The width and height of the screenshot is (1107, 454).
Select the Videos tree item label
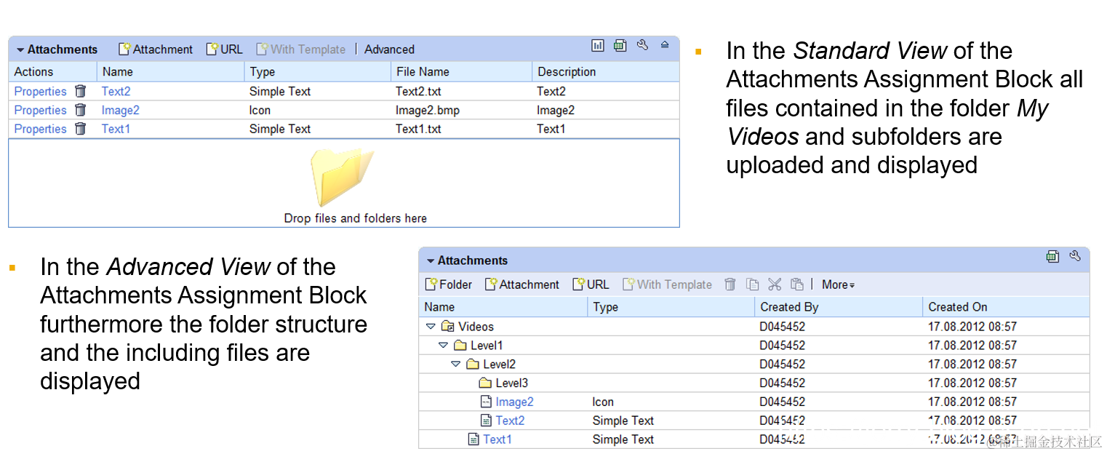point(476,327)
